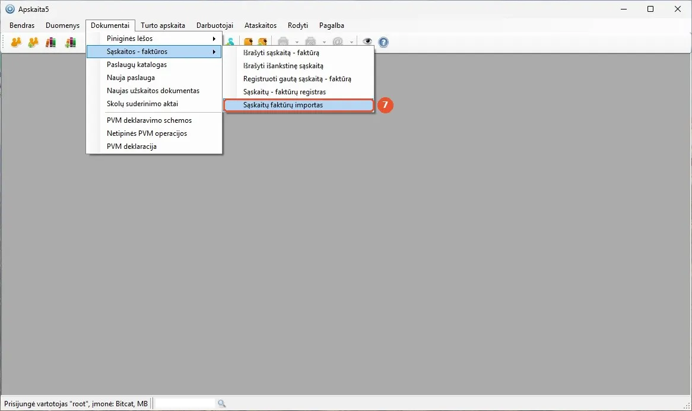692x411 pixels.
Task: Click the books icon with green plus
Action: coord(70,42)
